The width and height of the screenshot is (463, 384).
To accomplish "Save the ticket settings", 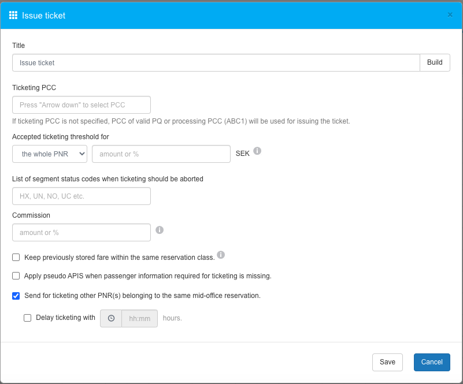I will coord(387,362).
